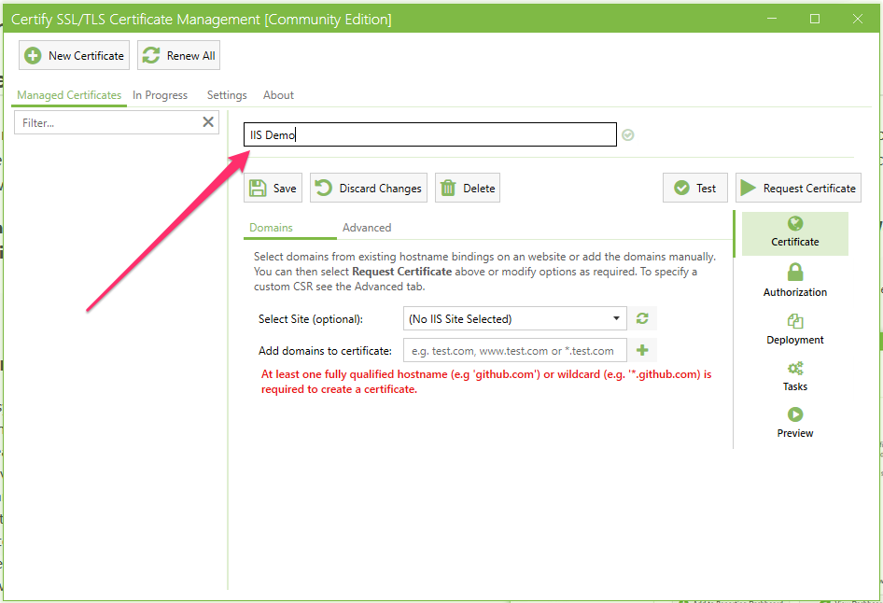Save the managed certificate
The height and width of the screenshot is (603, 883).
[273, 188]
